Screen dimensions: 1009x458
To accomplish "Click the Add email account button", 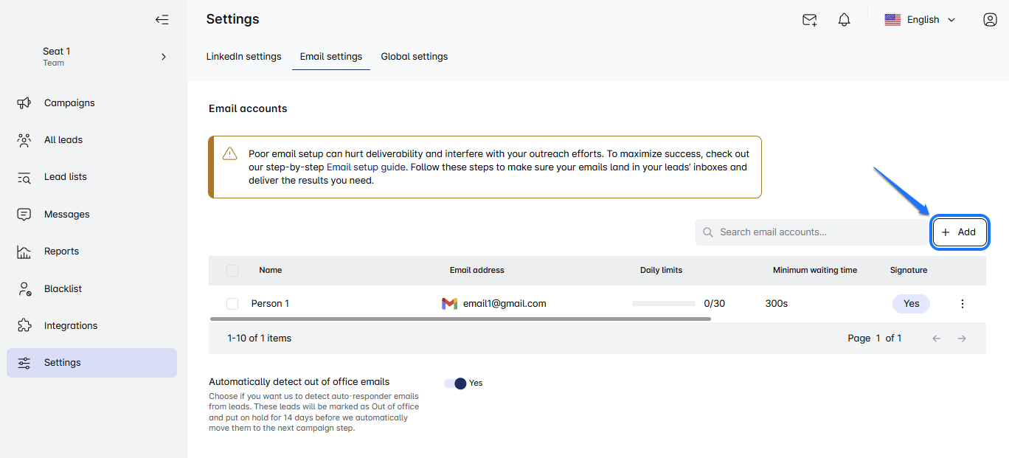I will pos(959,232).
